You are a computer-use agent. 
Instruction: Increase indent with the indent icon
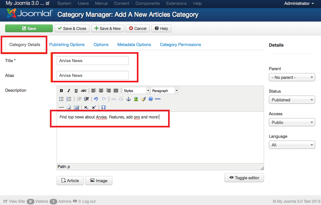pos(86,99)
